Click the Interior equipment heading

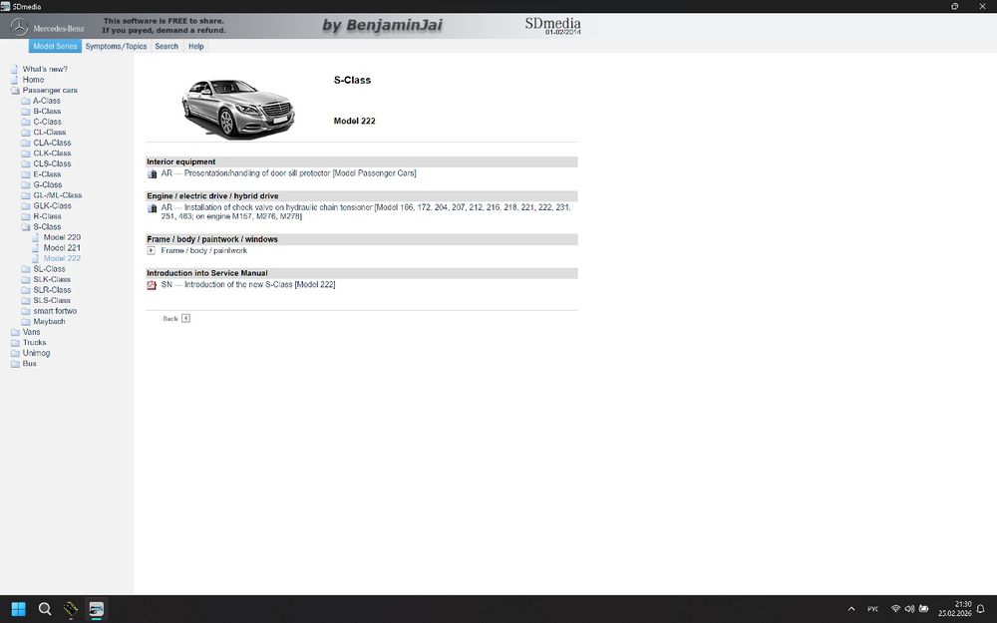coord(181,161)
